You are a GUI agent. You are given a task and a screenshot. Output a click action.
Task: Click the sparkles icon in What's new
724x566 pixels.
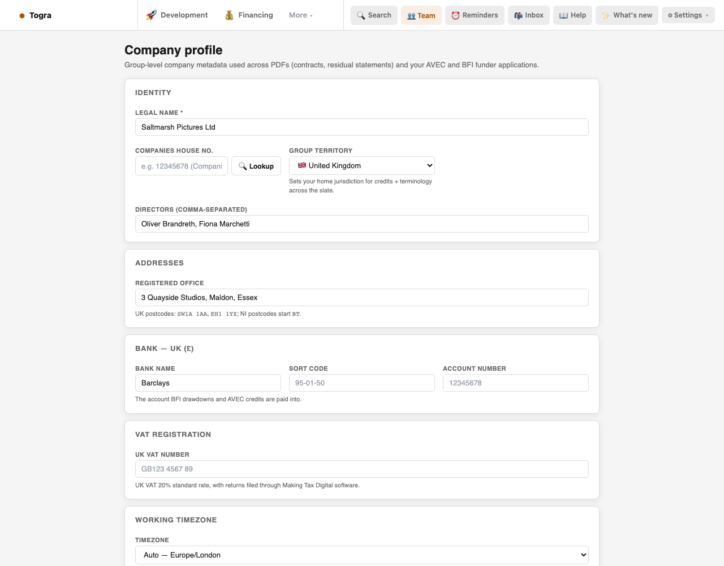[x=606, y=15]
